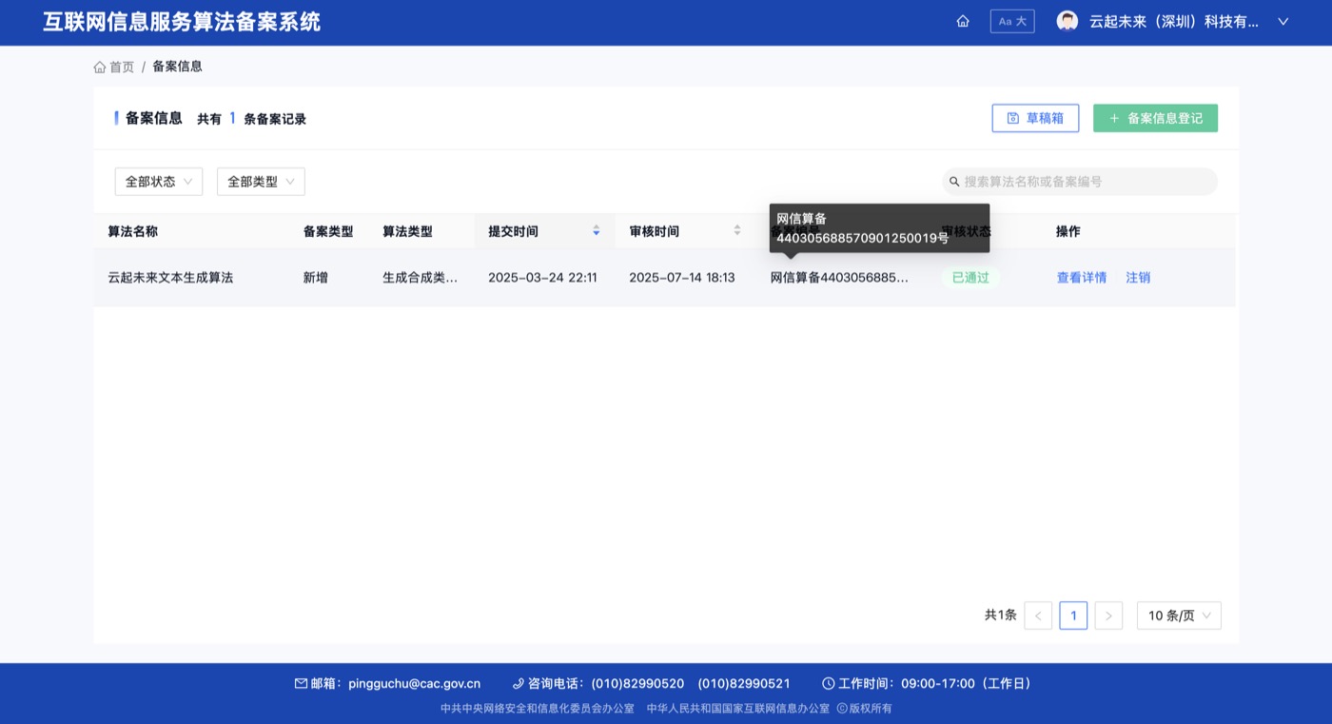Click the footer phone icon
This screenshot has height=724, width=1332.
519,683
